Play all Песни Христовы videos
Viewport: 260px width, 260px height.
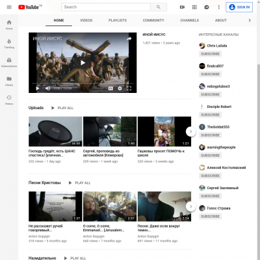pos(80,183)
